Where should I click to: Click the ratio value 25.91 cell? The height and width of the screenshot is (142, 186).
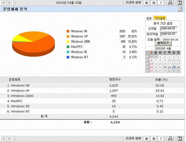[160, 91]
